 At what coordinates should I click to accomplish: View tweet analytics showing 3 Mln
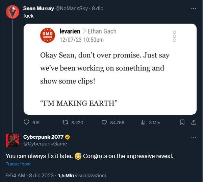tap(143, 122)
